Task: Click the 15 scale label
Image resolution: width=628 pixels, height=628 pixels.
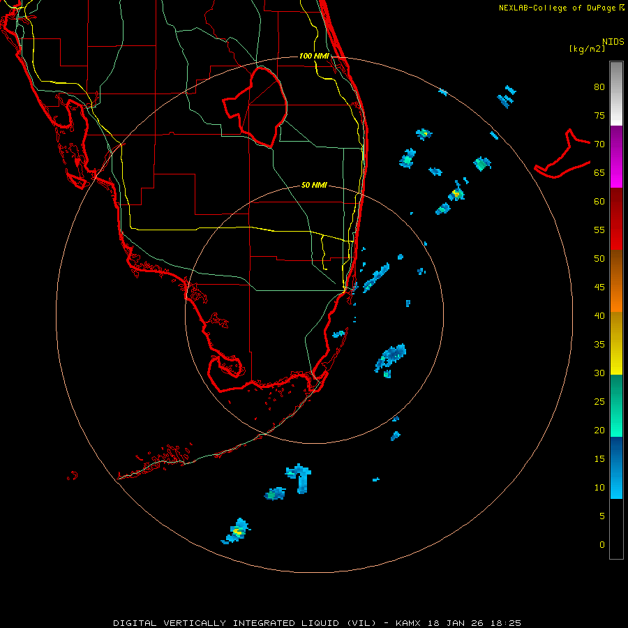Action: coord(599,459)
